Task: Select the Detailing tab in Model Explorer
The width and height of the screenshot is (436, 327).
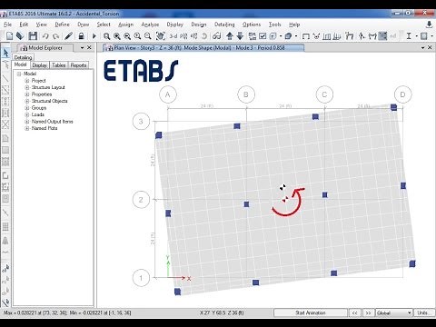Action: coord(23,57)
